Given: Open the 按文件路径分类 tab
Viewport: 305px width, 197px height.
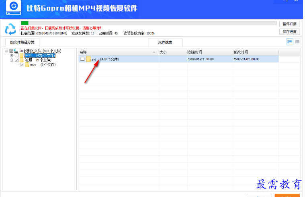Looking at the screenshot, I should coord(22,42).
